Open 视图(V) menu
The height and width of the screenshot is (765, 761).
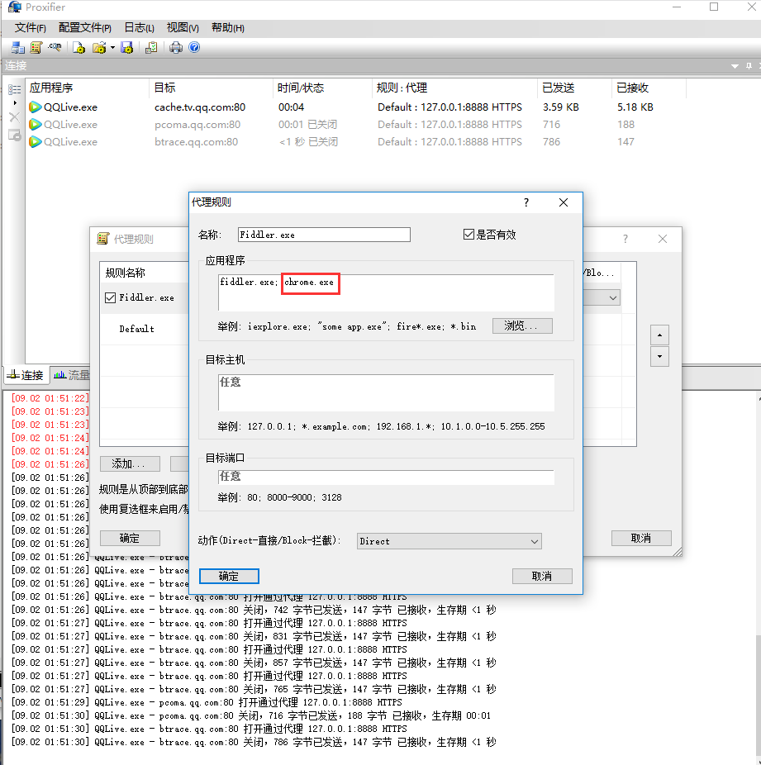[x=183, y=28]
